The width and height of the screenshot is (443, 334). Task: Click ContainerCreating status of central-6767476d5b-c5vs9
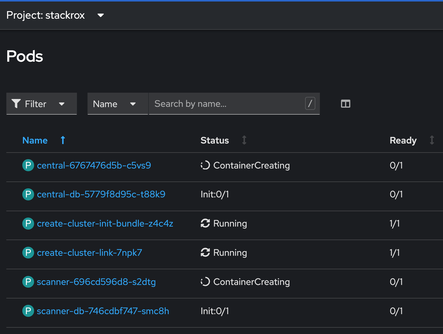(x=251, y=165)
